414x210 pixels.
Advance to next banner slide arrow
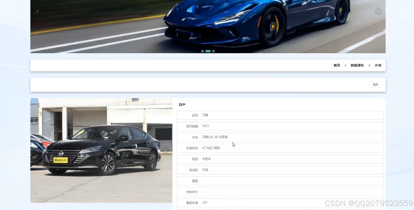pos(378,11)
